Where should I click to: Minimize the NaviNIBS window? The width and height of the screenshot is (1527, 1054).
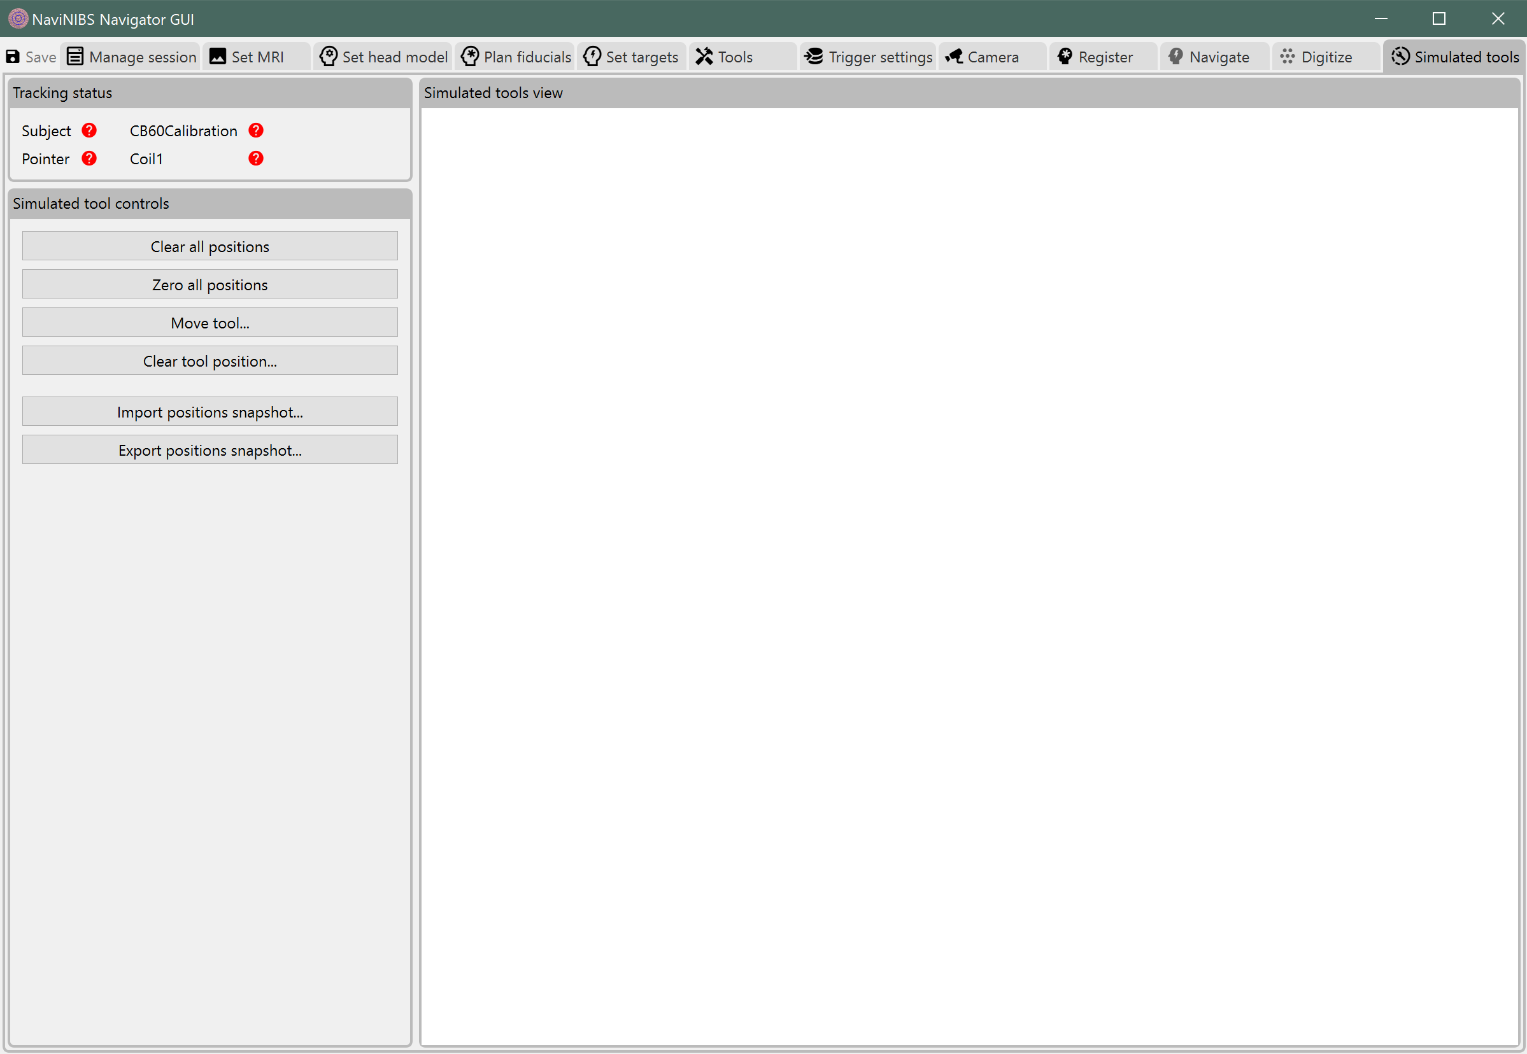[x=1381, y=18]
